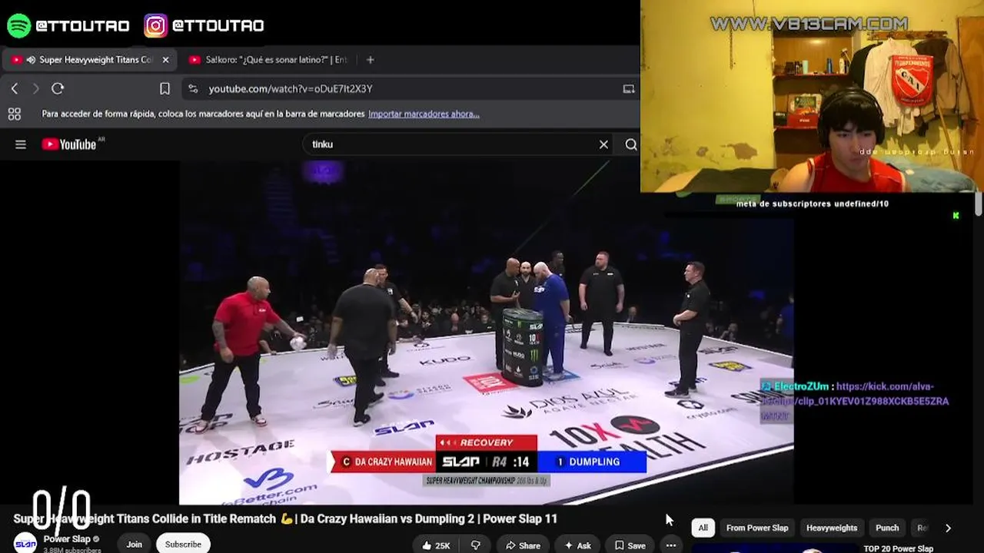Open the Power Slap channel name link
This screenshot has height=553, width=984.
point(67,539)
